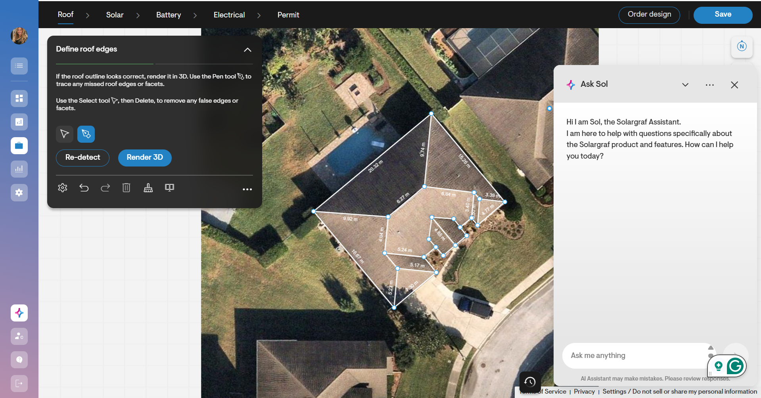This screenshot has width=761, height=398.
Task: Click the north compass icon
Action: pyautogui.click(x=742, y=46)
